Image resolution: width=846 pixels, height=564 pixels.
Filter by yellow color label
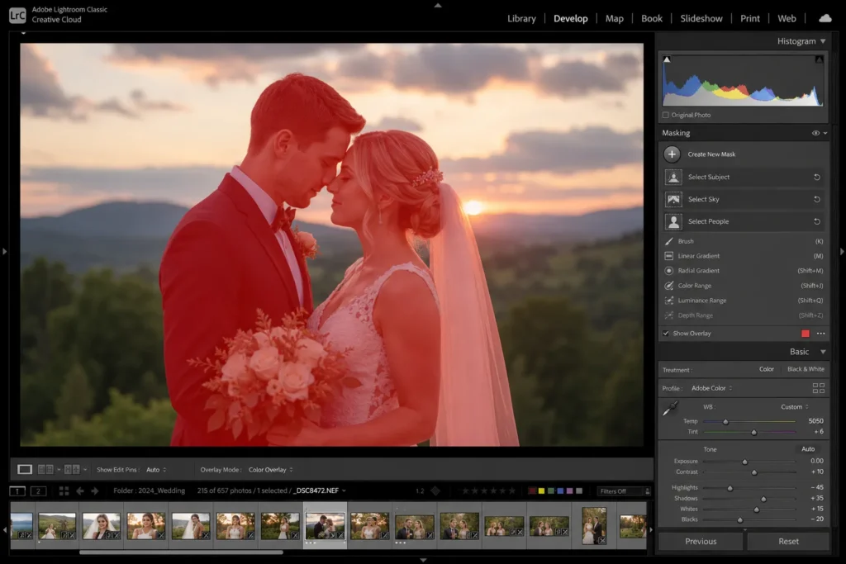(x=541, y=491)
